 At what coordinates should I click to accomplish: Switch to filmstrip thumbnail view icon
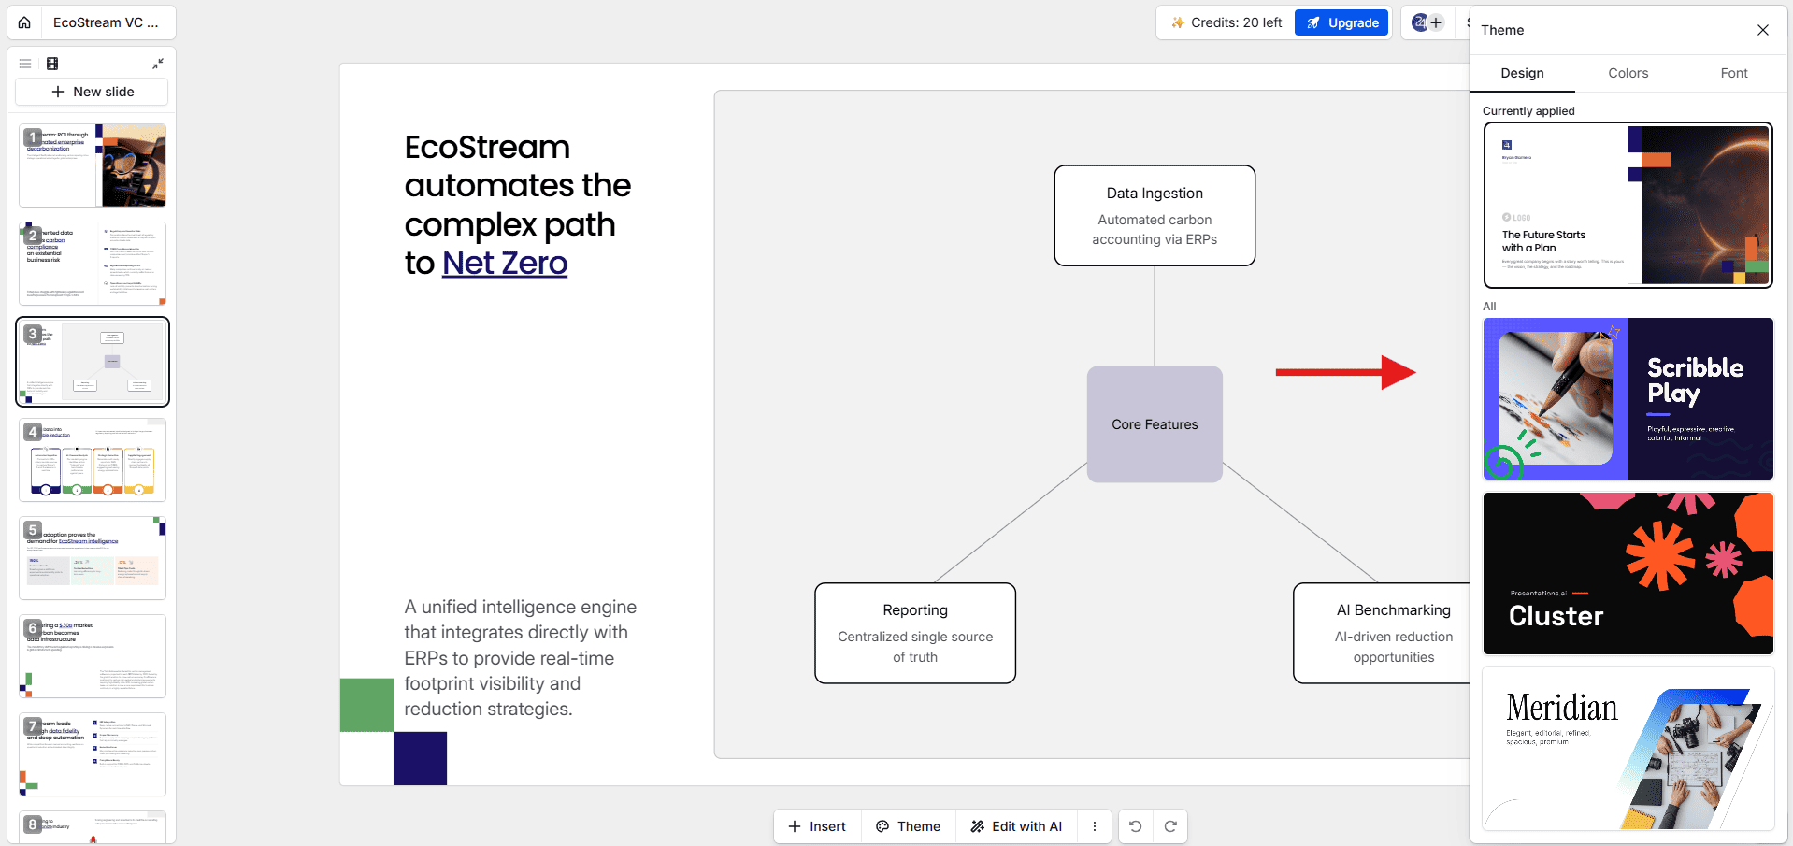[52, 64]
